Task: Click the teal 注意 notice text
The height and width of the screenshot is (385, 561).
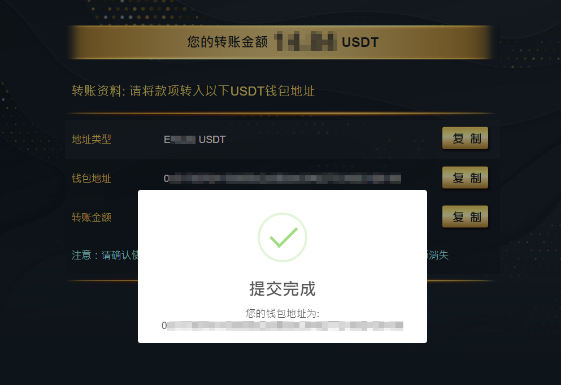Action: tap(105, 255)
